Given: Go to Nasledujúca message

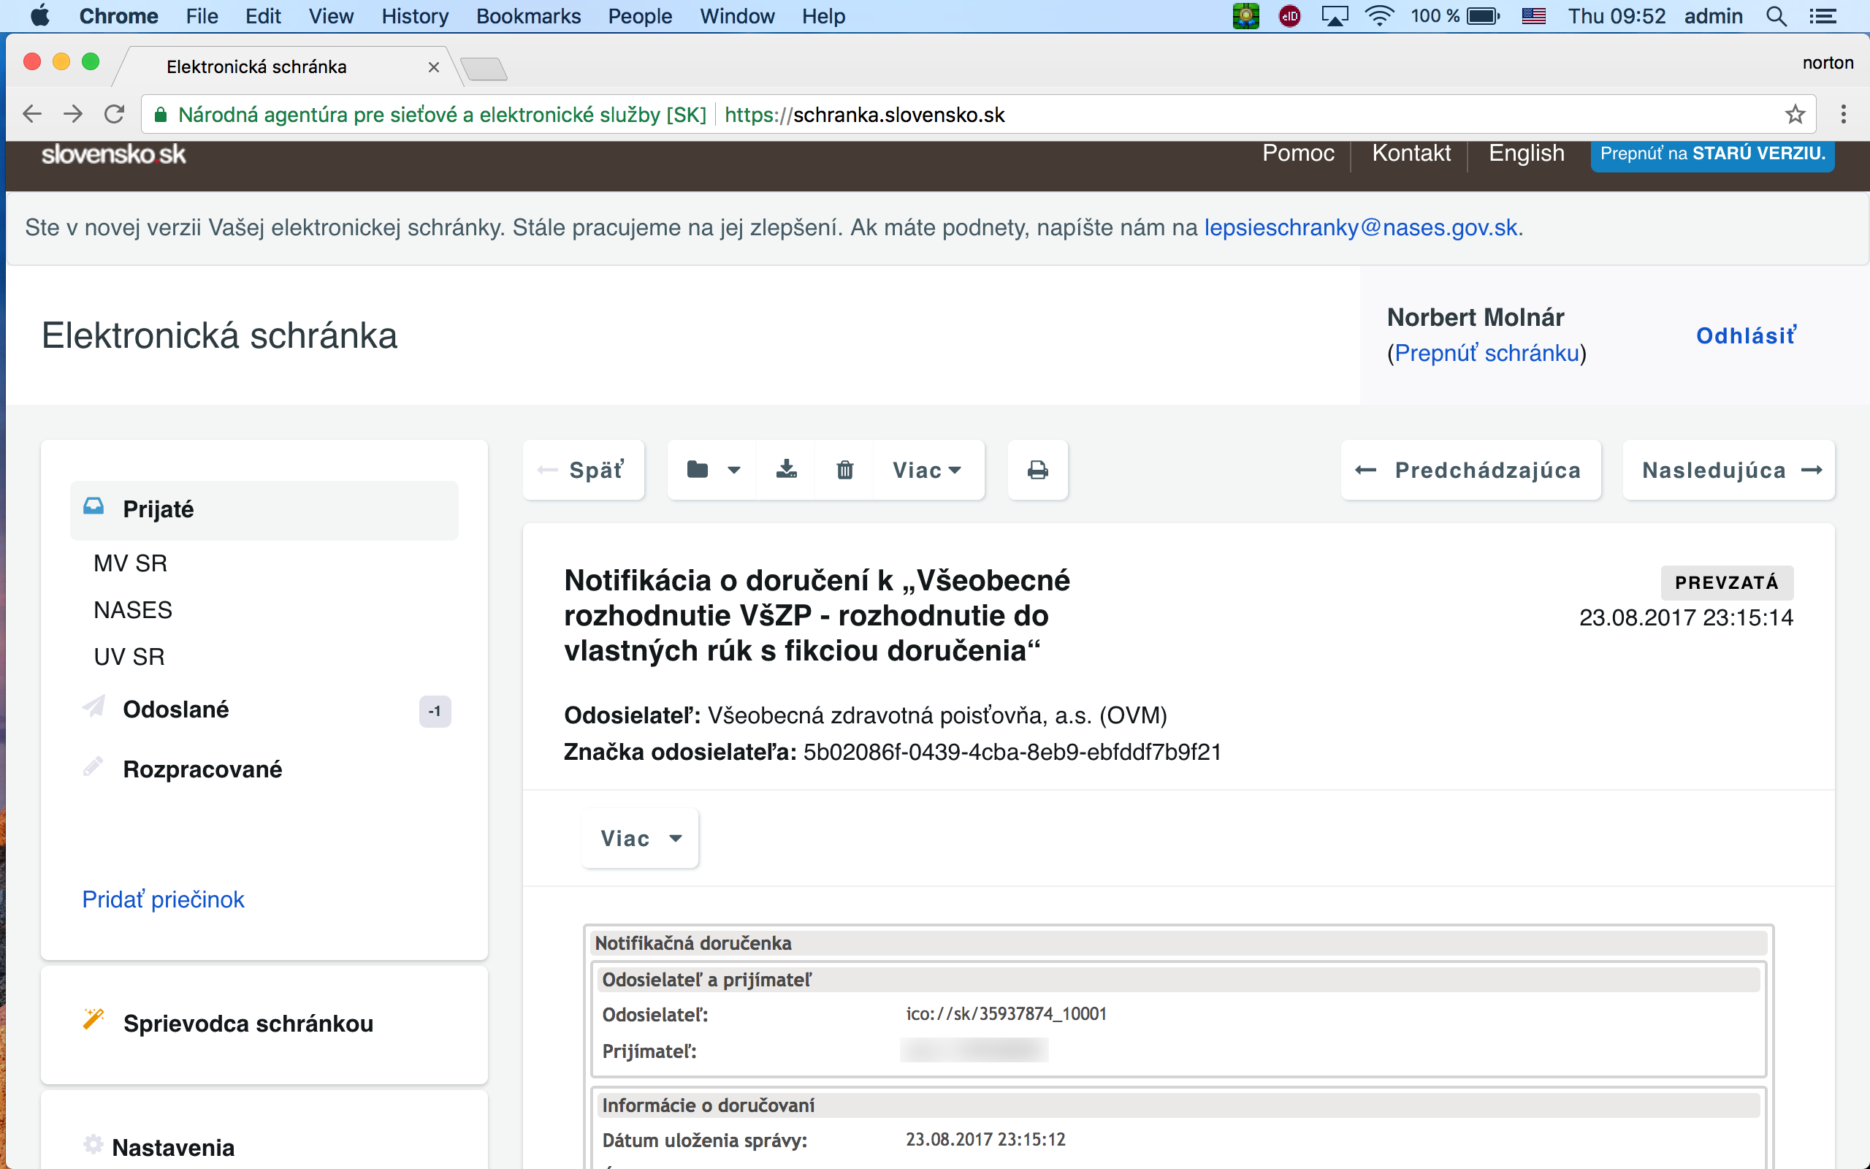Looking at the screenshot, I should [x=1729, y=469].
